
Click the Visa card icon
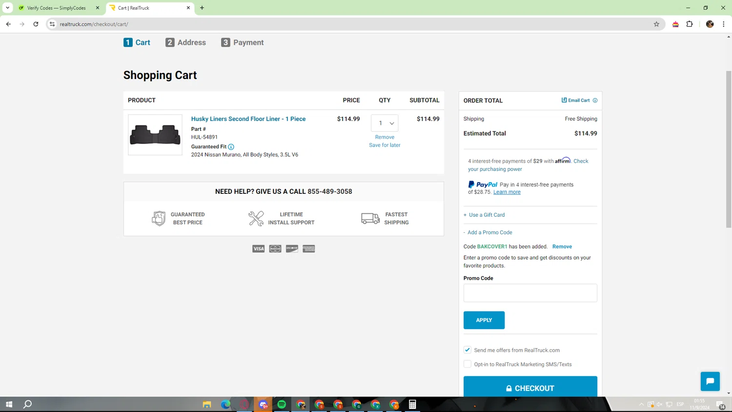[259, 249]
